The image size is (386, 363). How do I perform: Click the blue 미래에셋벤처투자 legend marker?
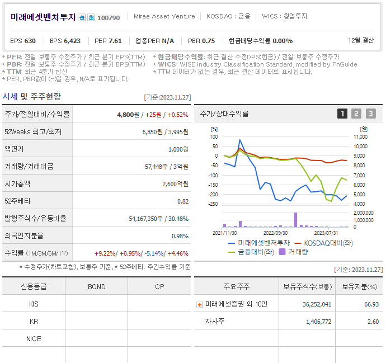click(232, 243)
